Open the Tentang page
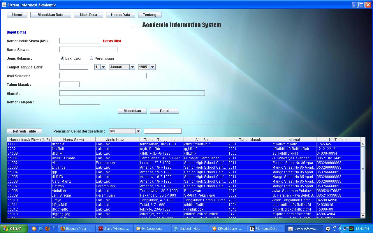 [x=149, y=14]
